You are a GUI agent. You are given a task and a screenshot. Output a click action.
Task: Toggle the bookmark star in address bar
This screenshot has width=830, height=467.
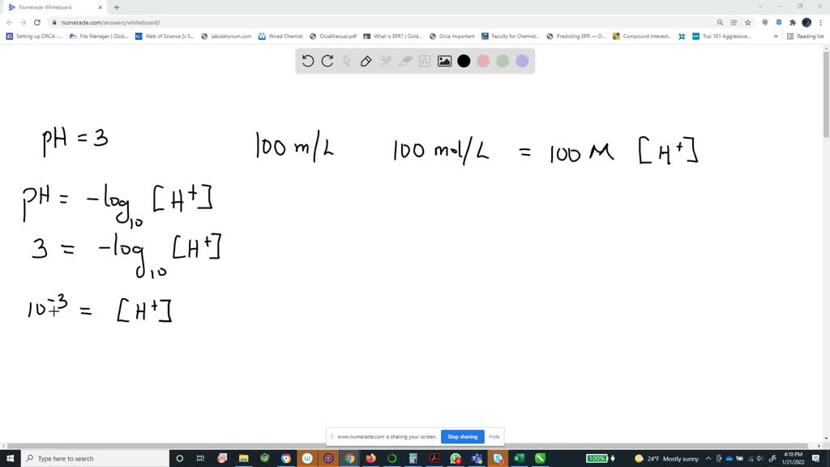[x=747, y=22]
